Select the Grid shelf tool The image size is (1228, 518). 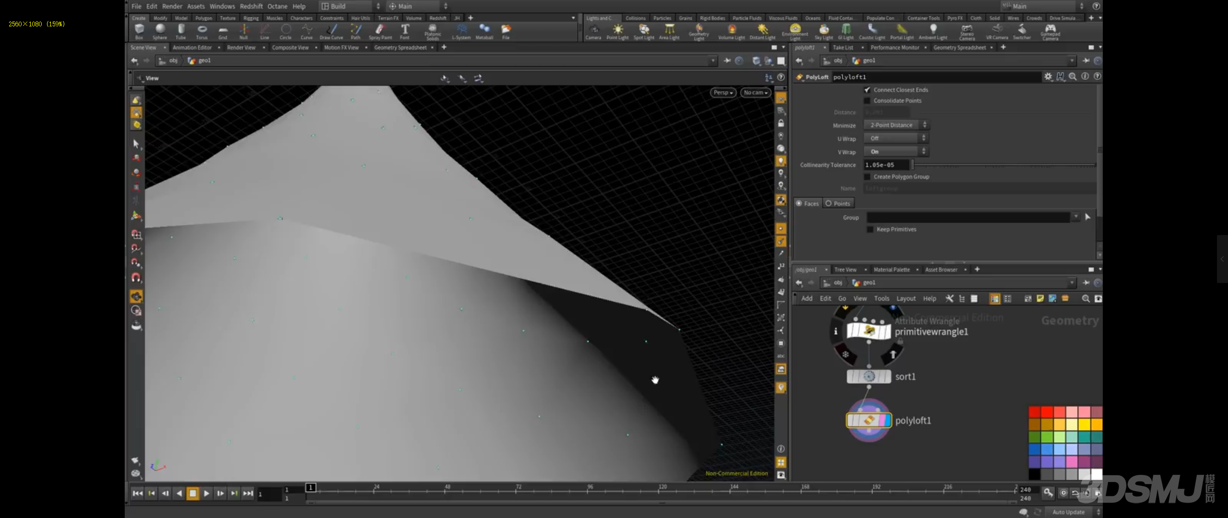pyautogui.click(x=223, y=32)
